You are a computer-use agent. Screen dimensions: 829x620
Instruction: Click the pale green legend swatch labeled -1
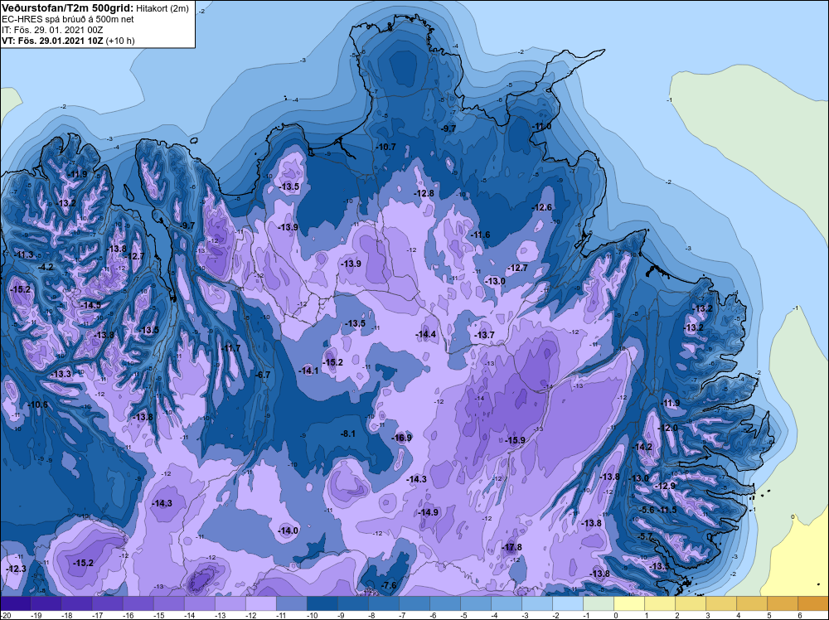click(598, 603)
